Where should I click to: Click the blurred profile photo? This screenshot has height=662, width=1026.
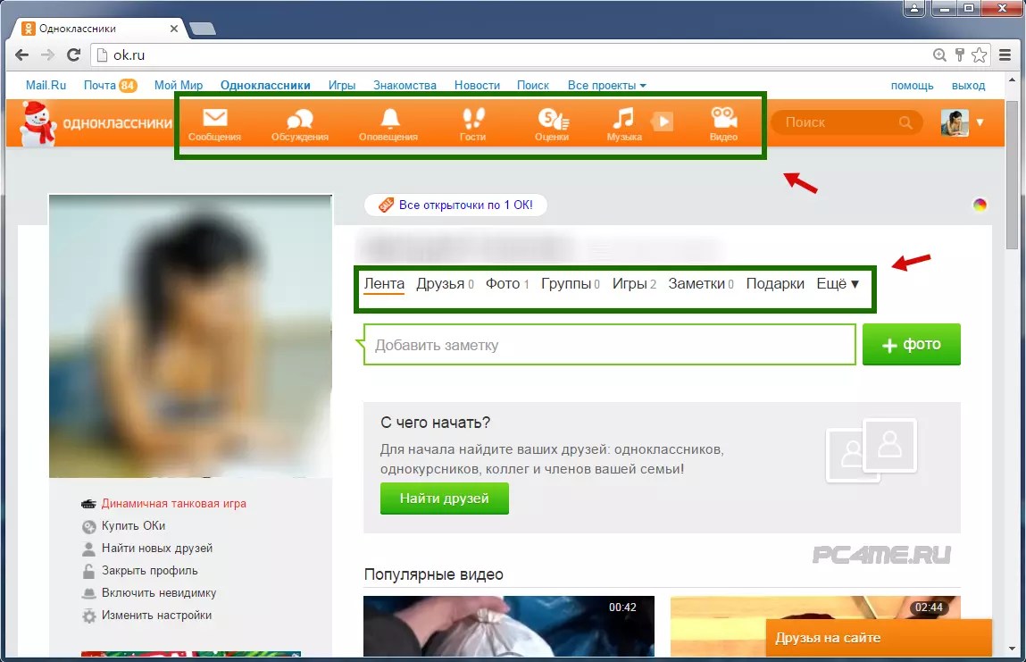(x=190, y=336)
